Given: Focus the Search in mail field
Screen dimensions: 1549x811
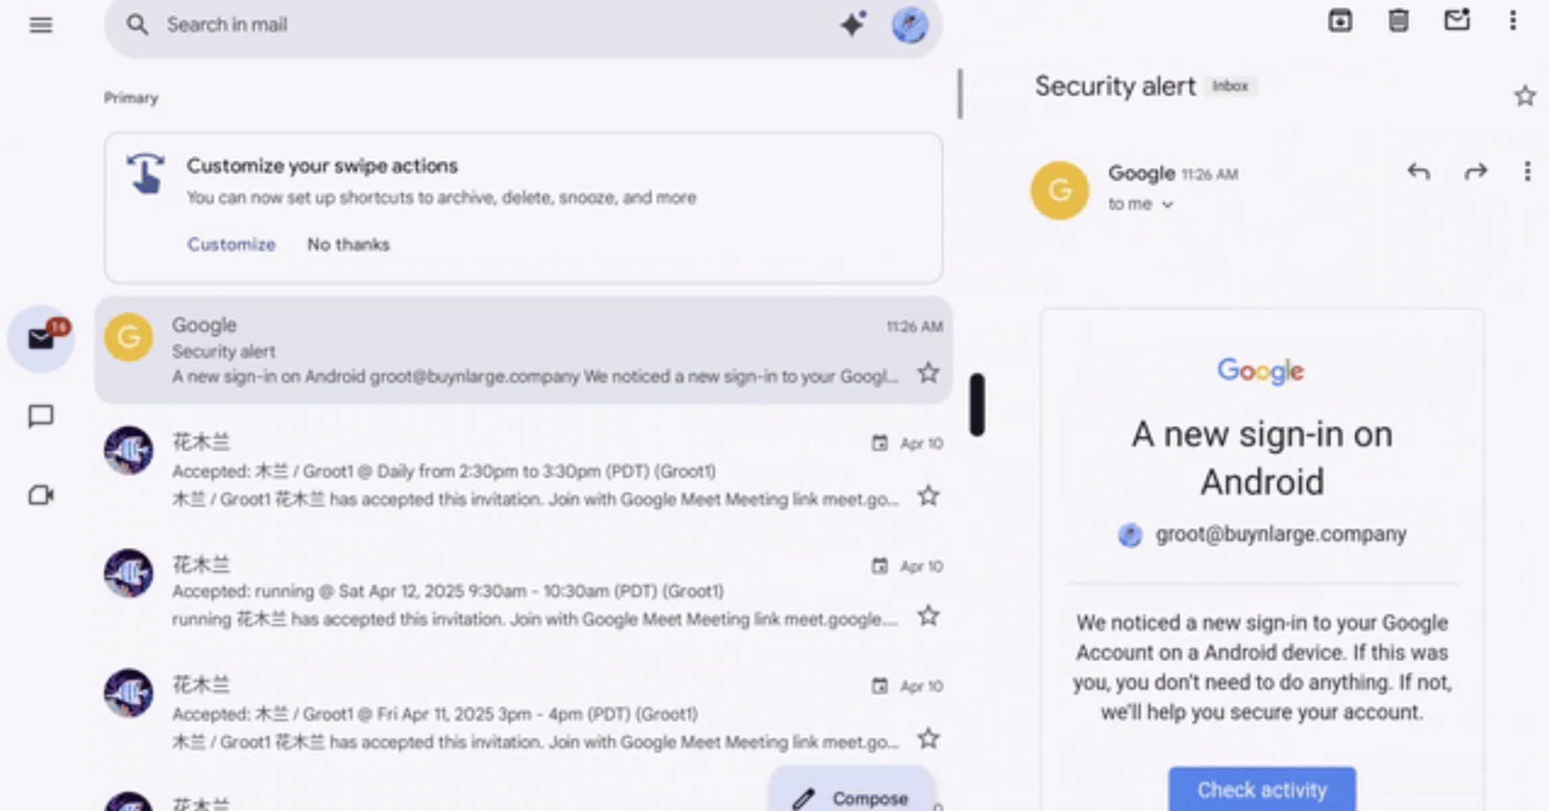Looking at the screenshot, I should pyautogui.click(x=473, y=25).
